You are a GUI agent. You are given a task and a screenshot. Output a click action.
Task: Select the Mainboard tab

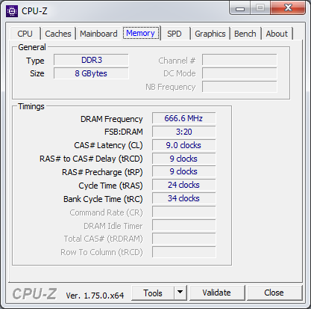(98, 34)
